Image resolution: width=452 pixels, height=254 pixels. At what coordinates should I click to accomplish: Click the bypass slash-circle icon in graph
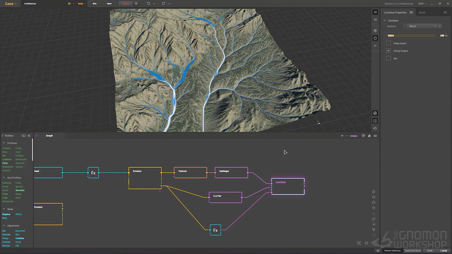tap(374, 192)
